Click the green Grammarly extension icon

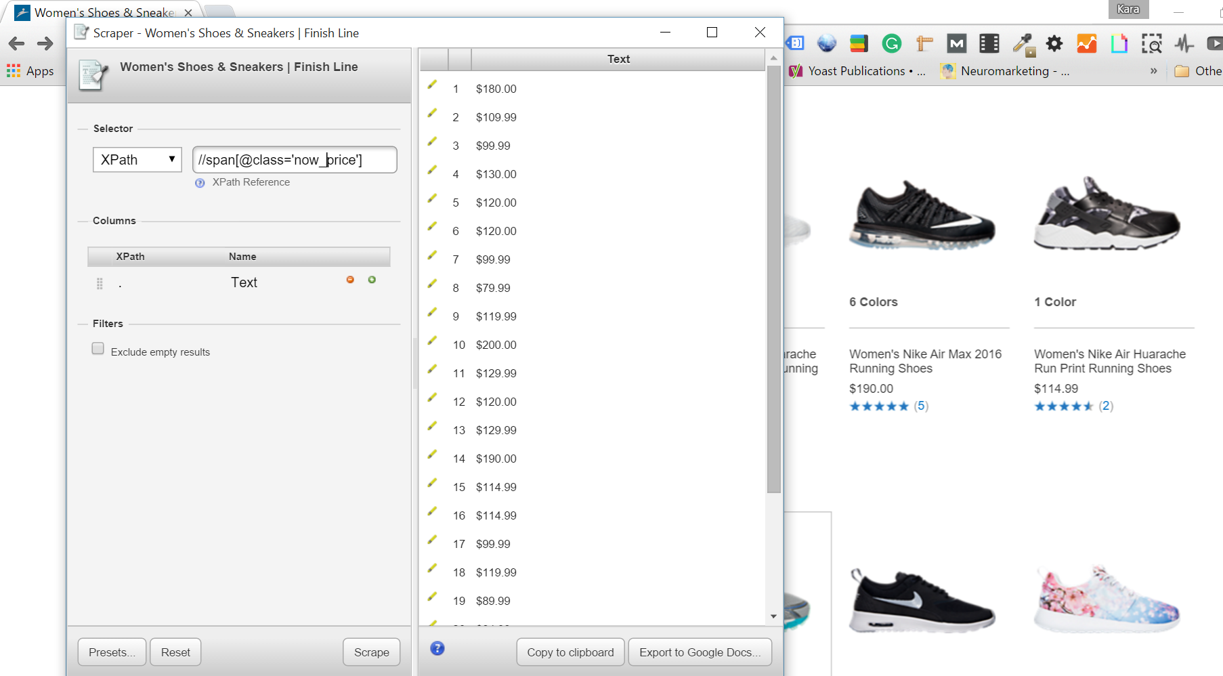pyautogui.click(x=891, y=43)
